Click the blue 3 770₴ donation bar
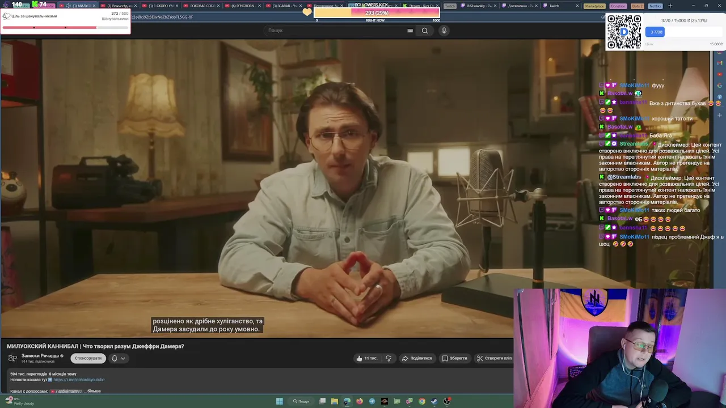 pyautogui.click(x=655, y=32)
